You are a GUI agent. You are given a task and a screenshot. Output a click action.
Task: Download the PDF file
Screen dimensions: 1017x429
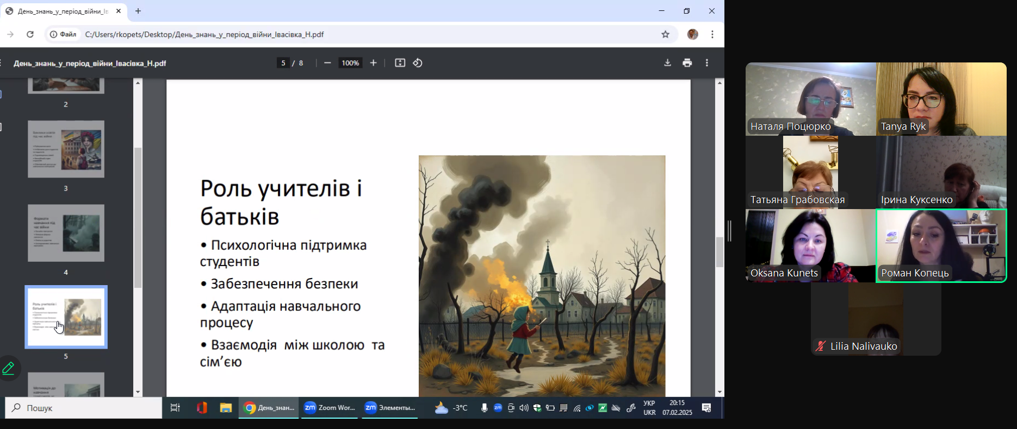(x=667, y=63)
